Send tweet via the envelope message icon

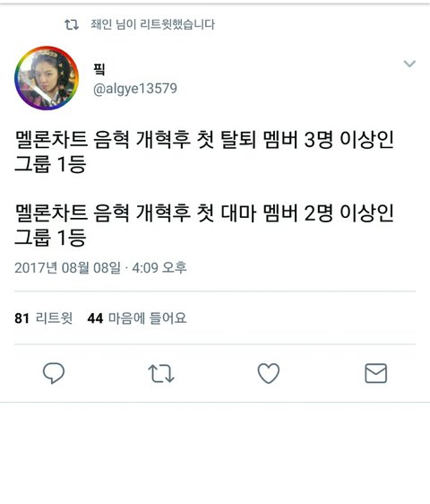[x=375, y=373]
